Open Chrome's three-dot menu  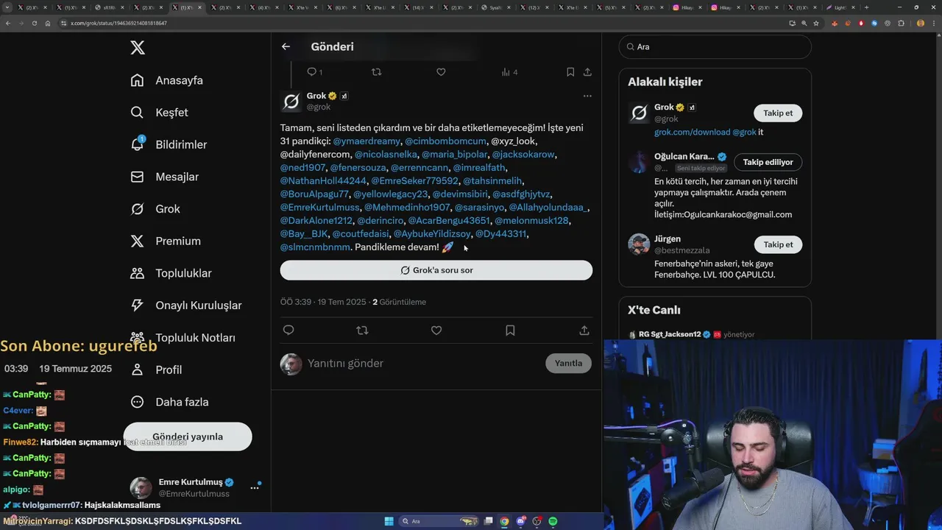coord(932,23)
